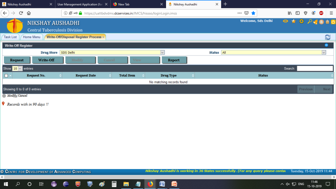Image resolution: width=336 pixels, height=189 pixels.
Task: Open notifications bell icon
Action: click(x=315, y=22)
